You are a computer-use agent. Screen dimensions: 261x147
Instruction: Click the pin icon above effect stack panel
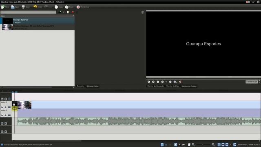coord(143,12)
